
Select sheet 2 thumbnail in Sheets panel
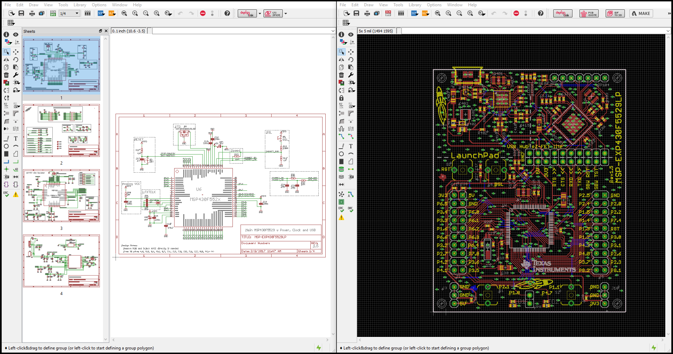click(x=61, y=130)
